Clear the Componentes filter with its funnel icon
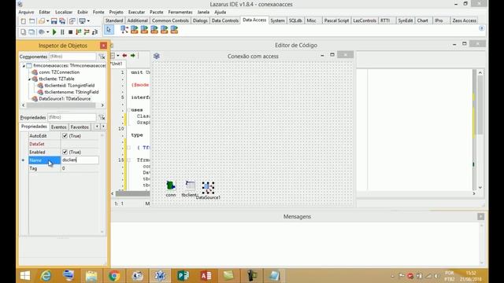 point(102,57)
